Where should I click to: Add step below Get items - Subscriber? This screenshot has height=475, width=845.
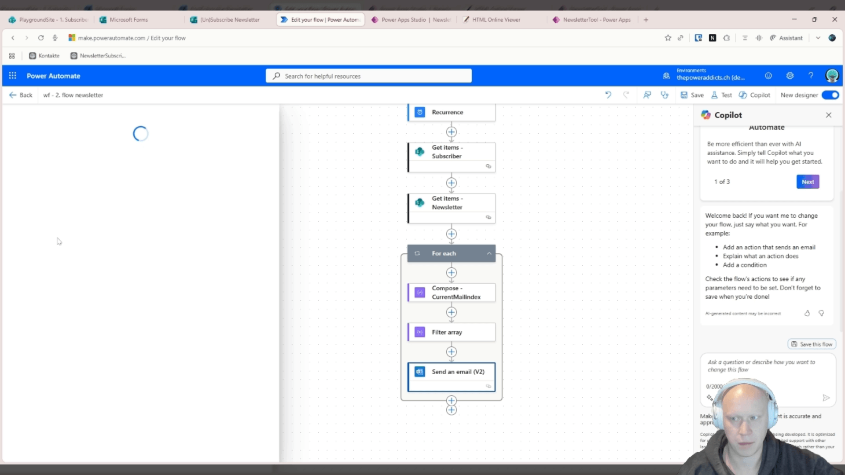(x=451, y=183)
